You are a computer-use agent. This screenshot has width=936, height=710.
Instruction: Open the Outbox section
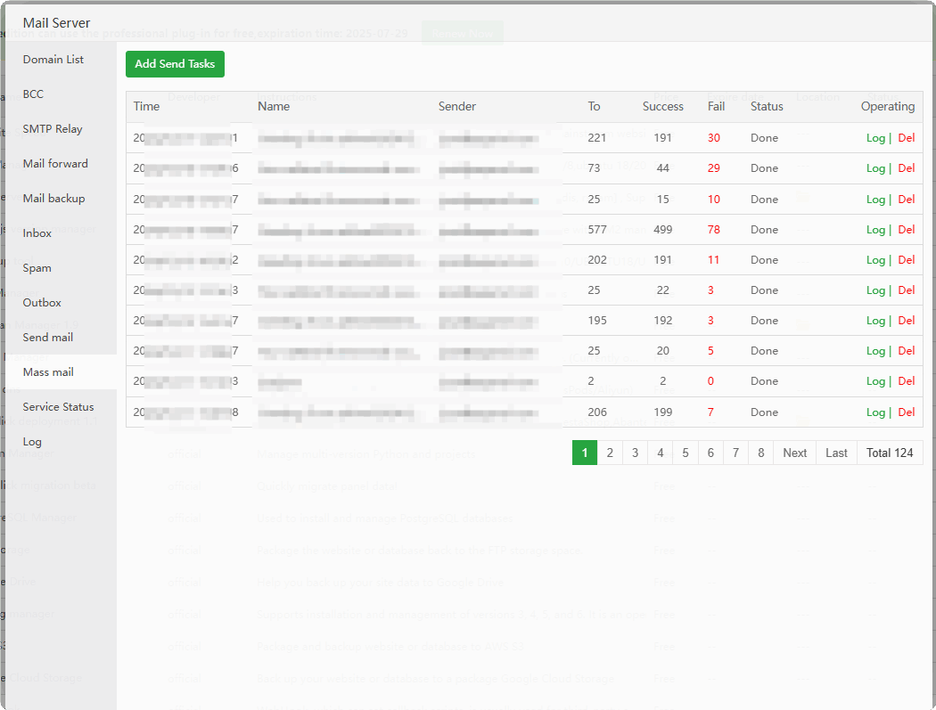pyautogui.click(x=42, y=303)
